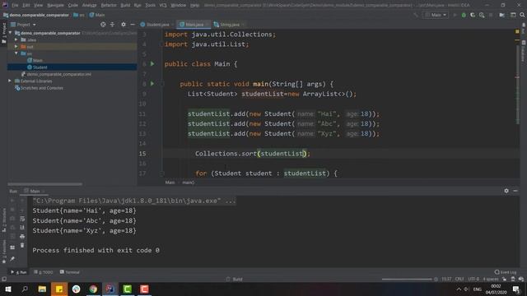Image resolution: width=527 pixels, height=296 pixels.
Task: Click the Build hammer icon near run configuration
Action: point(416,15)
